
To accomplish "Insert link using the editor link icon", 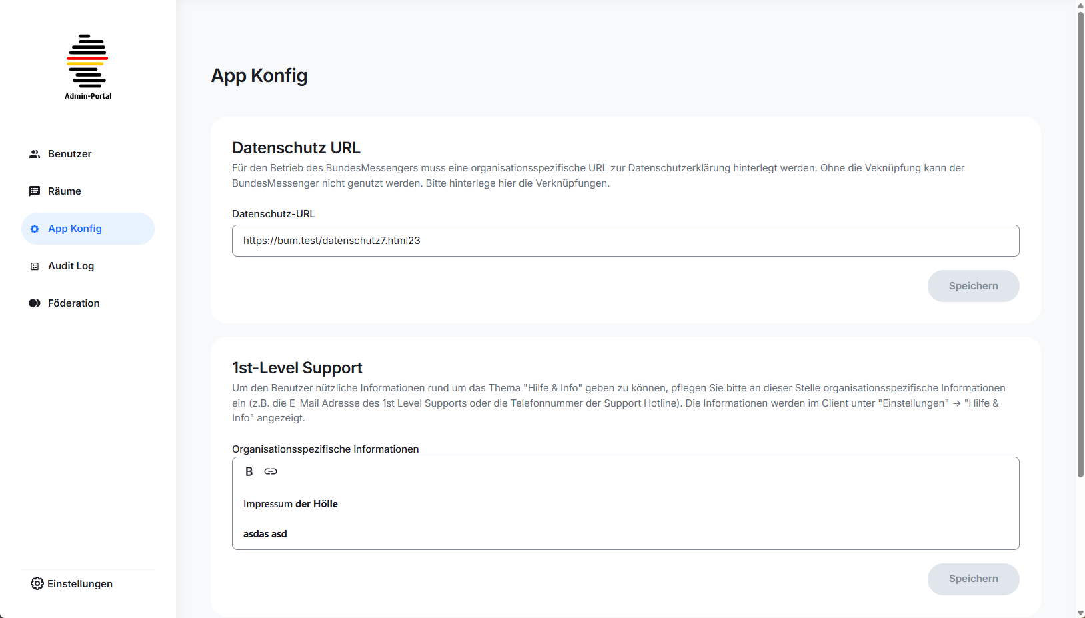I will (x=271, y=471).
